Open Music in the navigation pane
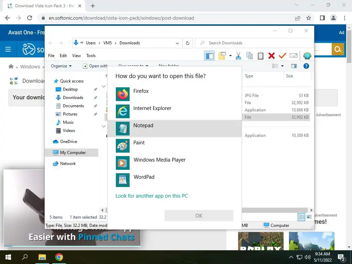This screenshot has height=264, width=352. click(68, 122)
